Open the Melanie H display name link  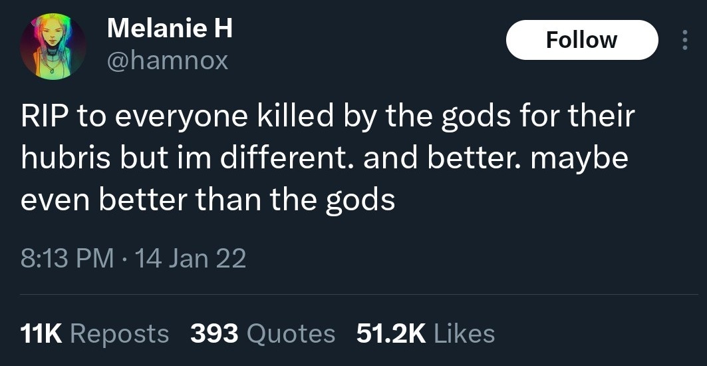click(170, 28)
